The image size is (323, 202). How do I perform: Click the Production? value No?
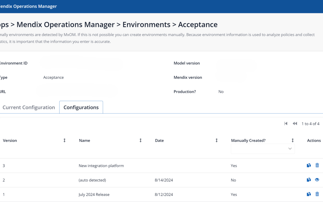click(221, 92)
